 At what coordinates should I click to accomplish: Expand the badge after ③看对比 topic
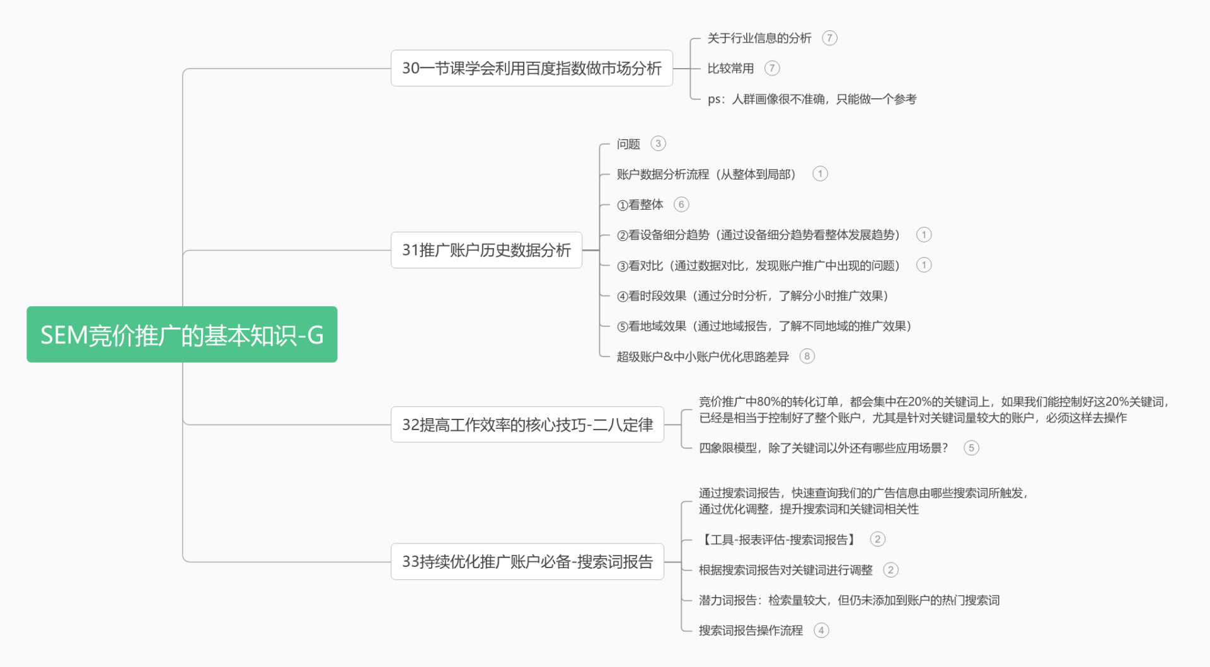[924, 265]
